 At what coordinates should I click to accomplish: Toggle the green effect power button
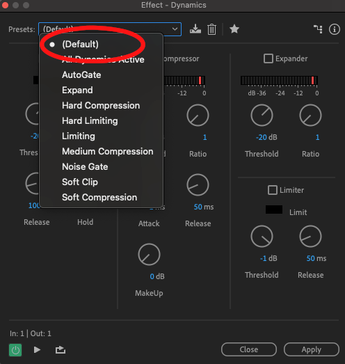pyautogui.click(x=15, y=350)
